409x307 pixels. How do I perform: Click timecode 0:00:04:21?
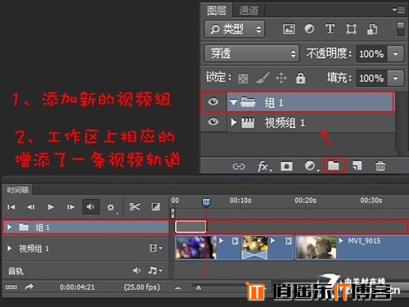[x=77, y=287]
